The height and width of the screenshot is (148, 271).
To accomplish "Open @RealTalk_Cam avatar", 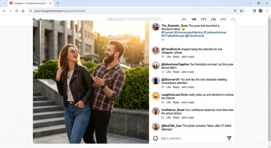I will click(x=156, y=127).
